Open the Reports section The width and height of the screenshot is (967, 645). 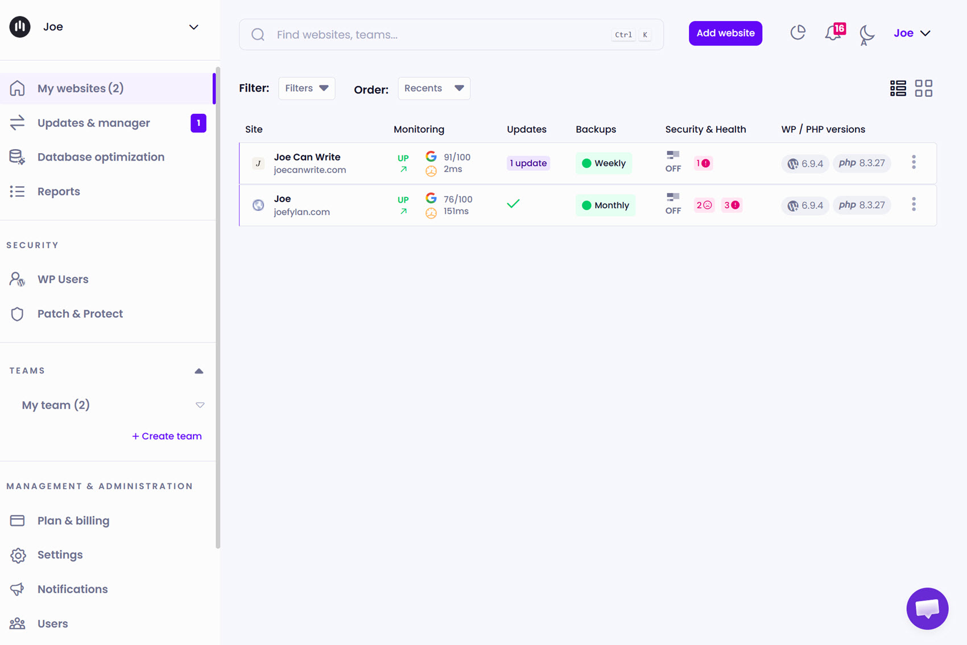[x=59, y=191]
